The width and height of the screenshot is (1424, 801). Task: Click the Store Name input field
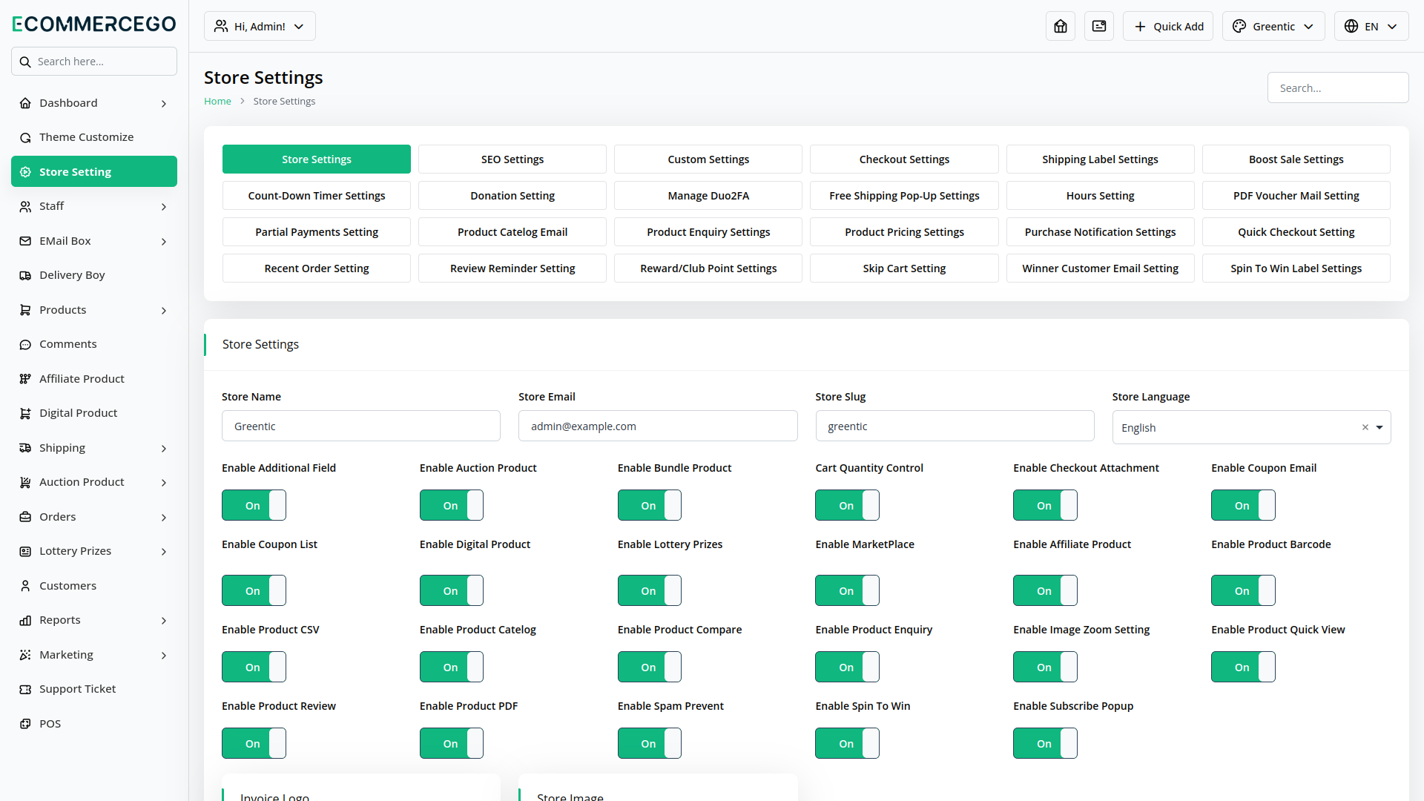(x=361, y=426)
